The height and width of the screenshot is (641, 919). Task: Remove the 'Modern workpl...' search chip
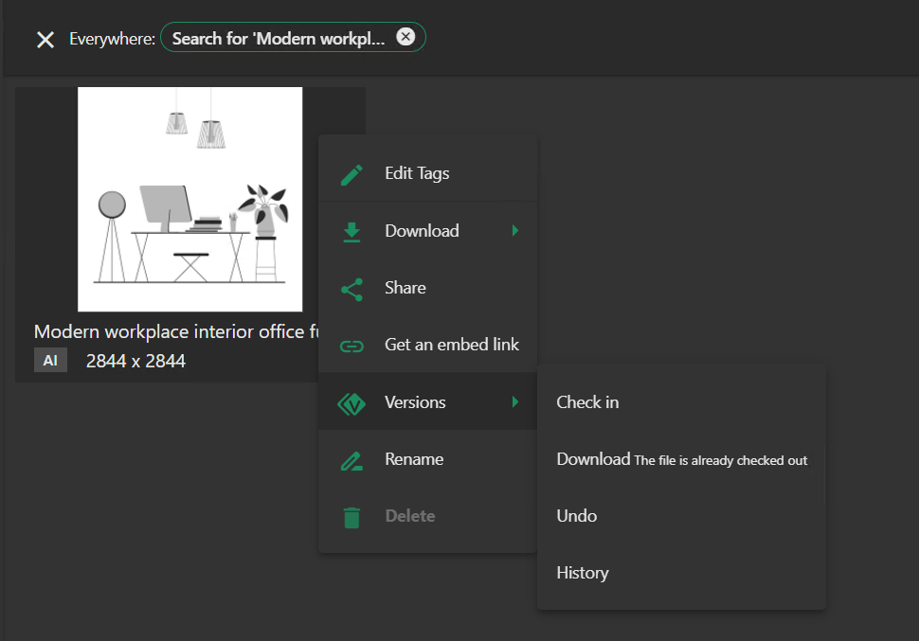[x=405, y=37]
